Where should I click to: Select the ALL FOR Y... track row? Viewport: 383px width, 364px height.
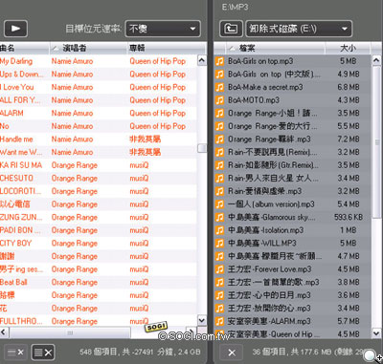click(x=99, y=100)
